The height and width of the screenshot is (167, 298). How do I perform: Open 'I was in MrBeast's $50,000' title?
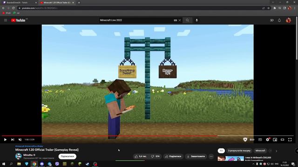point(258,158)
